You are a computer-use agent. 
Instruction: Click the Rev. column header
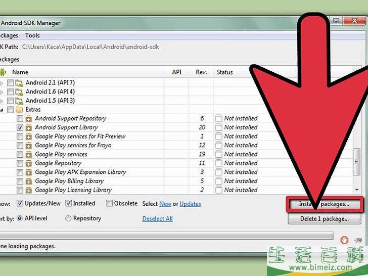pos(201,72)
